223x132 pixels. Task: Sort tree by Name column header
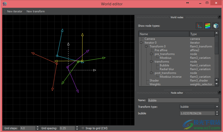click(x=164, y=34)
